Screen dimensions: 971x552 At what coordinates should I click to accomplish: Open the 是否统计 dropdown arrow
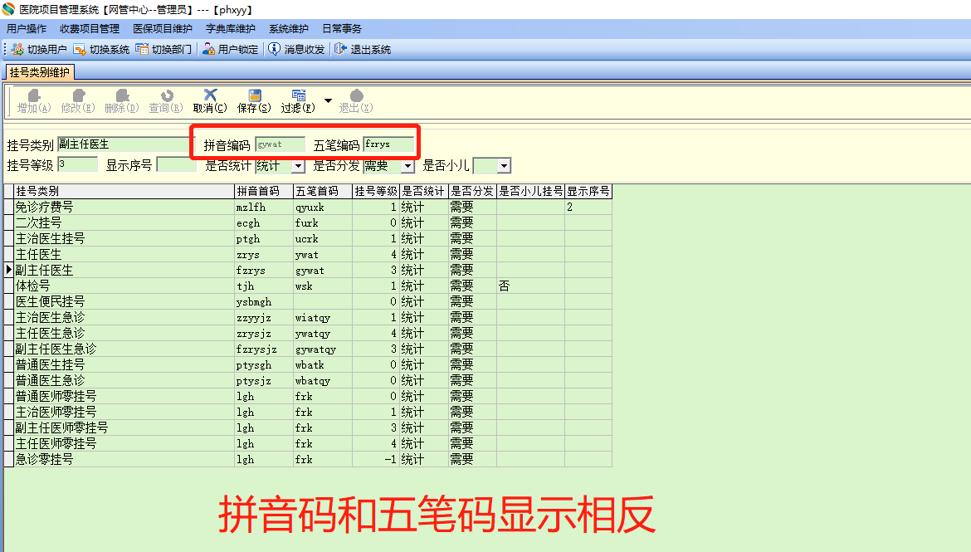[x=299, y=166]
